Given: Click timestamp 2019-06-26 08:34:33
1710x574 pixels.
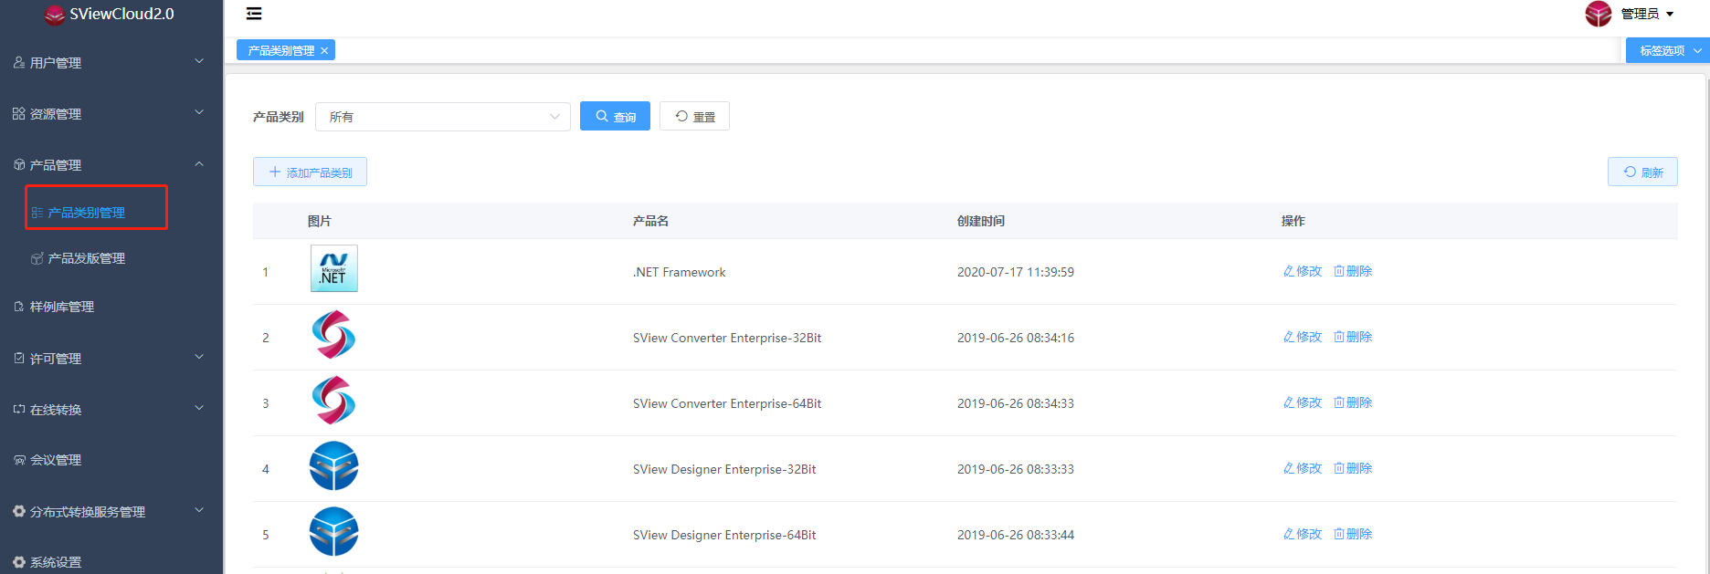Looking at the screenshot, I should [1016, 403].
